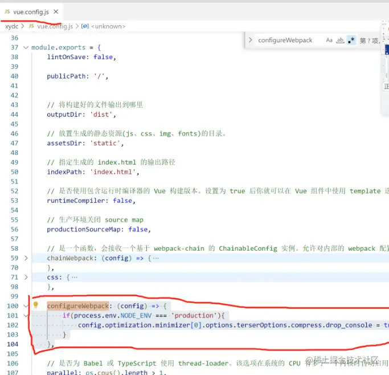This screenshot has height=375, width=389.
Task: Click the JS icon in breadcrumb
Action: (x=31, y=26)
